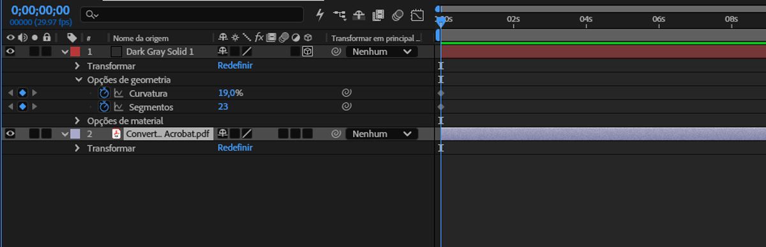The image size is (766, 247).
Task: Click the red Dark Gray Solid 1 timeline bar
Action: (603, 52)
